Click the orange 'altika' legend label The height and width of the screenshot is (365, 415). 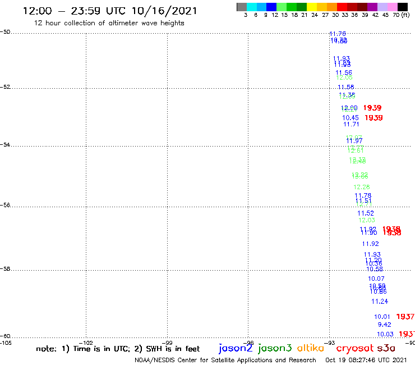tap(311, 348)
